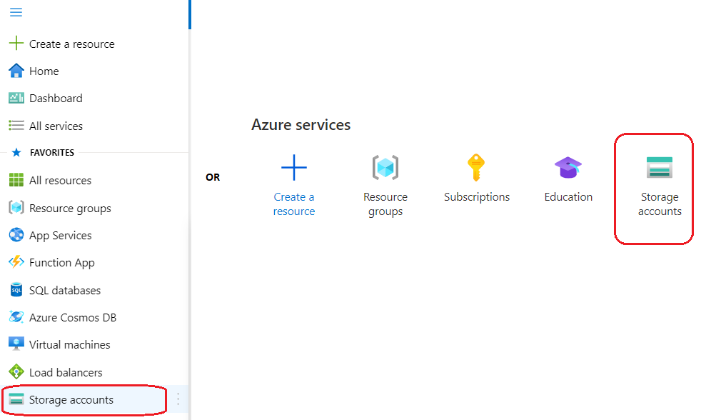
Task: Click the Azure services heading
Action: (301, 125)
